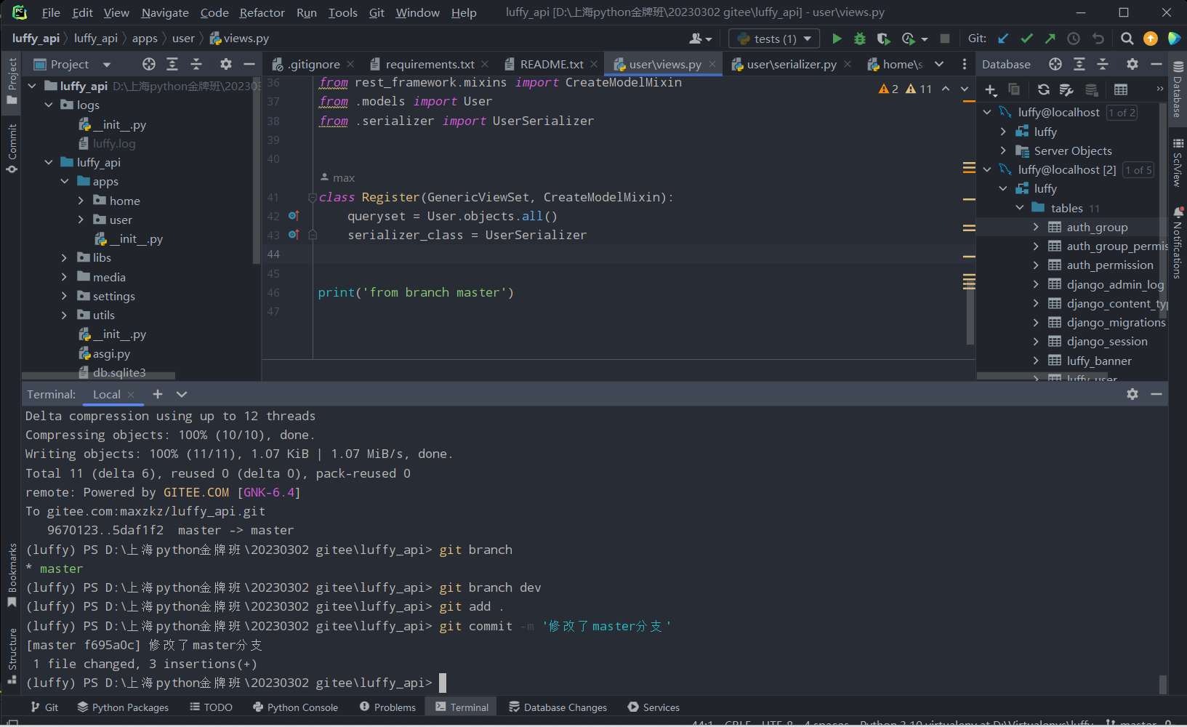The height and width of the screenshot is (727, 1187).
Task: Expand the settings folder
Action: (64, 296)
